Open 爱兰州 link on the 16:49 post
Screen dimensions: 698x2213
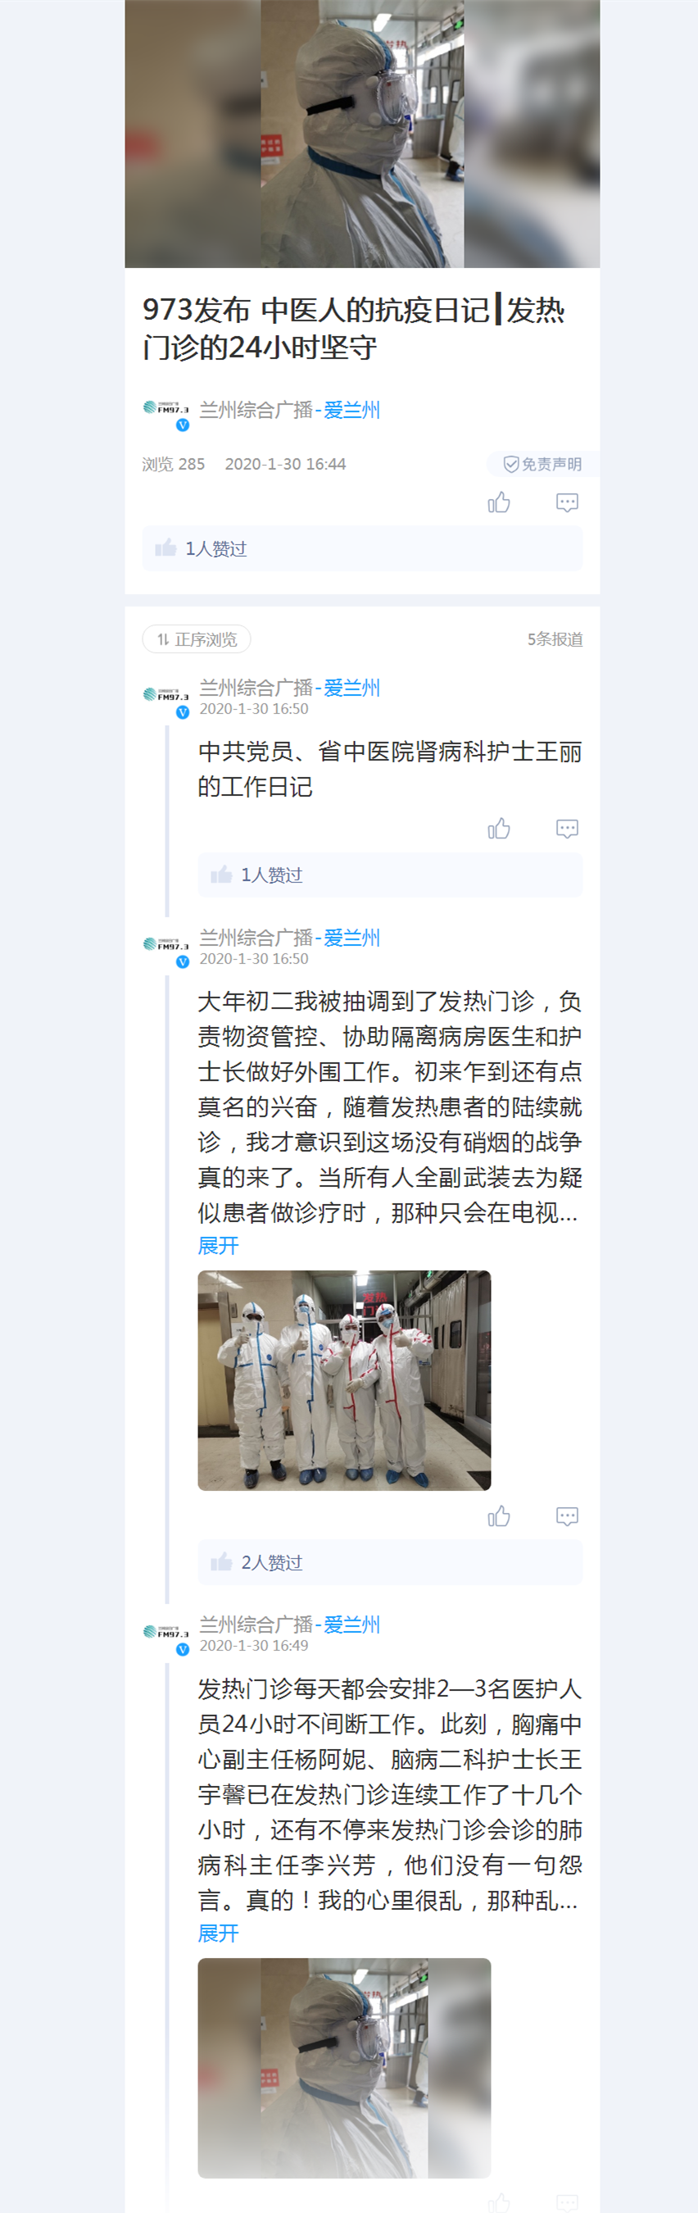352,1625
